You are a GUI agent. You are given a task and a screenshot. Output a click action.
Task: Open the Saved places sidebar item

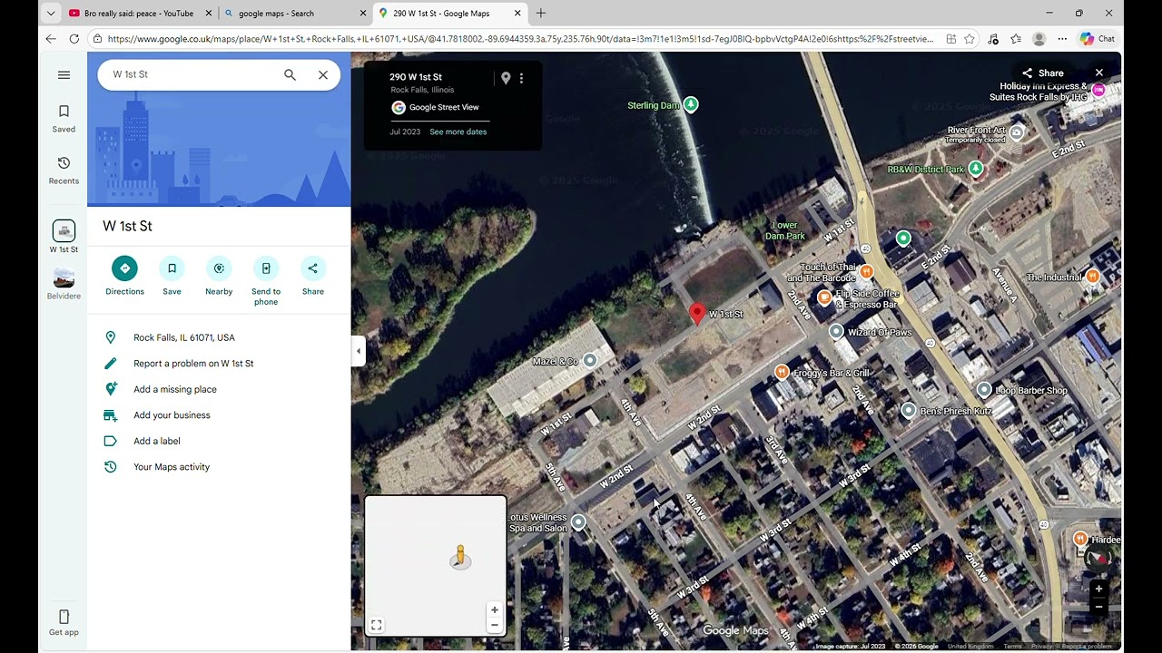pos(64,119)
